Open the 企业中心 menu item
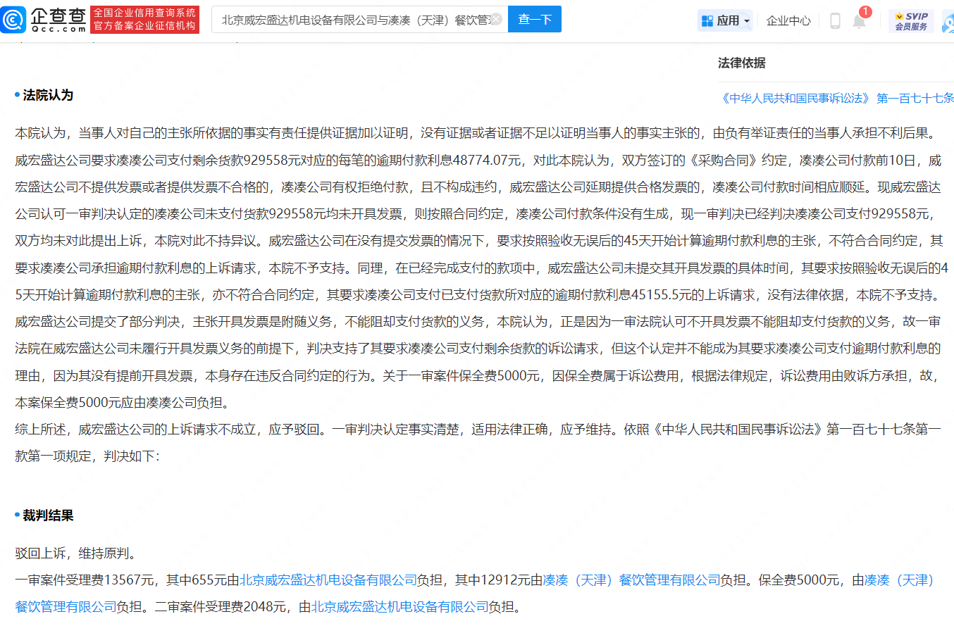 (788, 20)
